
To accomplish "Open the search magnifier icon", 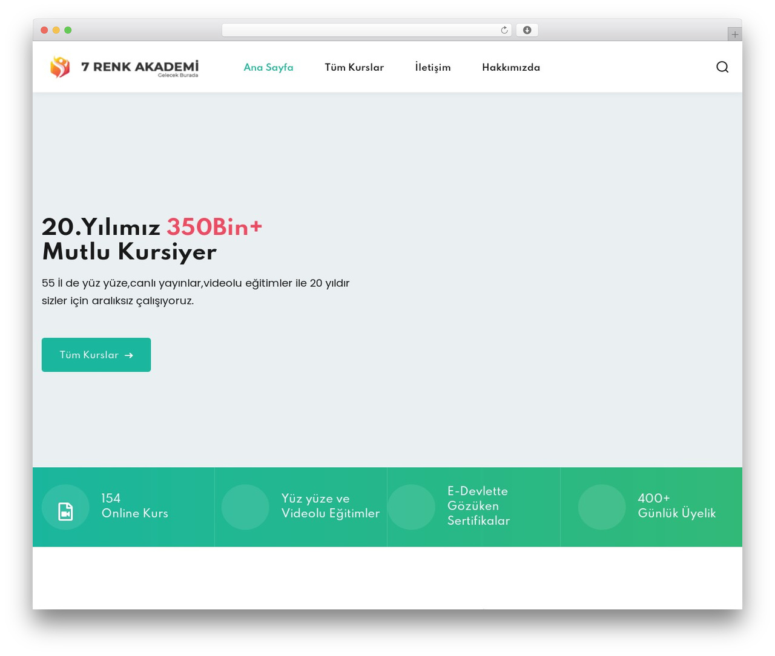I will [x=722, y=67].
